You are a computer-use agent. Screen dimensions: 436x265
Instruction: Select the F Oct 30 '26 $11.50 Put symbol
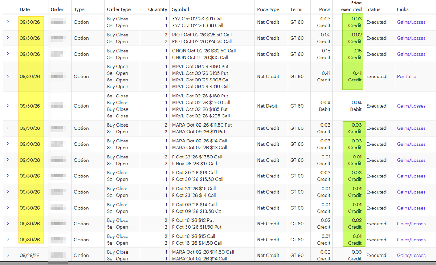coord(197,227)
